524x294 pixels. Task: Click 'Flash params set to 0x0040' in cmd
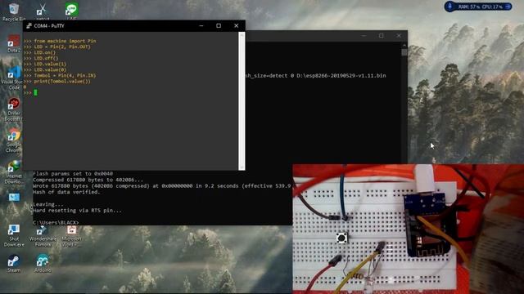pos(73,174)
